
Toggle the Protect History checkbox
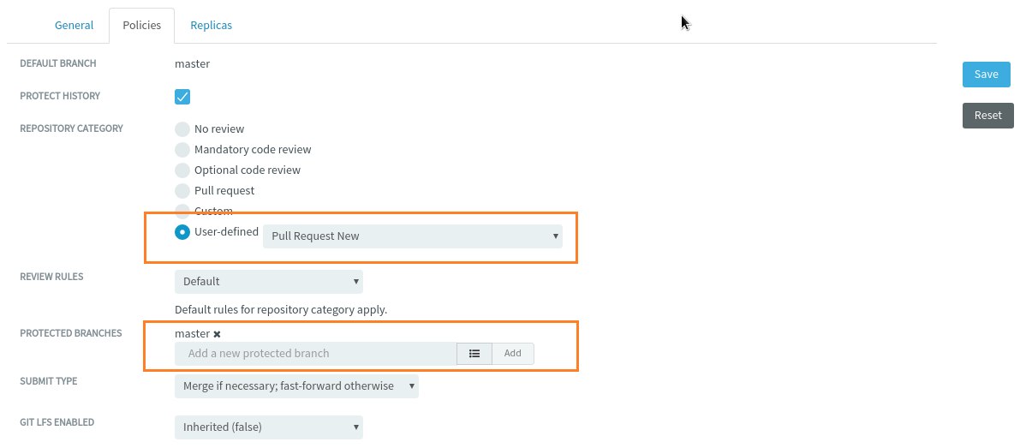pyautogui.click(x=182, y=97)
